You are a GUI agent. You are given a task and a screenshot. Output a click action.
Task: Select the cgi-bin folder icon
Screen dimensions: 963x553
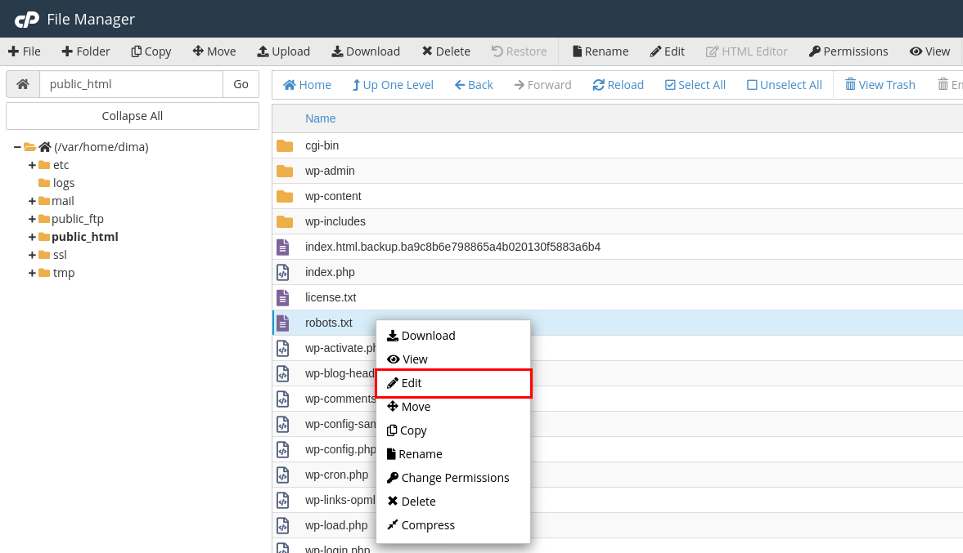pos(285,145)
